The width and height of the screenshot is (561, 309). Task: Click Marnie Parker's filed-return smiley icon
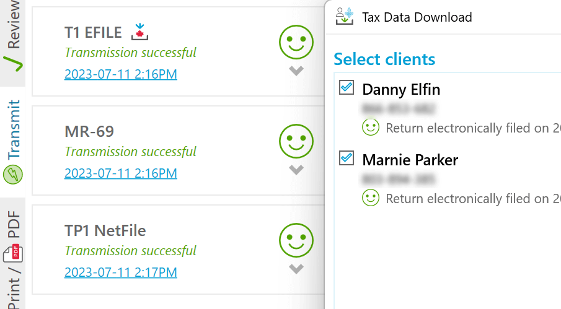[371, 198]
